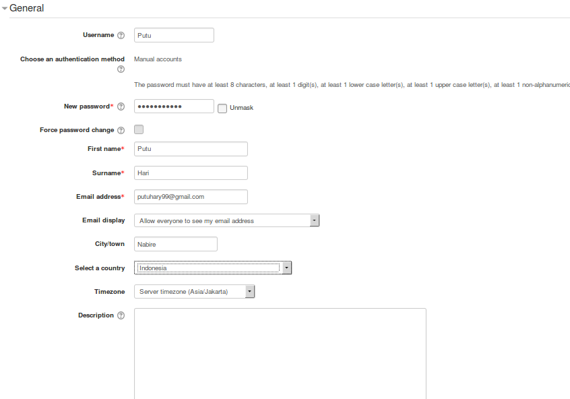Click the New password field
Viewport: 570px width, 399px height.
[x=174, y=106]
